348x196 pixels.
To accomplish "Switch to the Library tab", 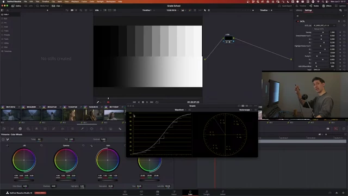I will 299,10.
